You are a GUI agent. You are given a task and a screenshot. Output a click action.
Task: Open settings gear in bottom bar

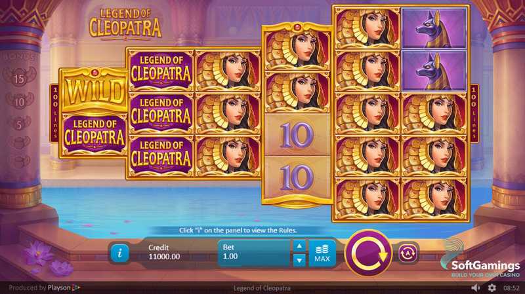coord(492,287)
